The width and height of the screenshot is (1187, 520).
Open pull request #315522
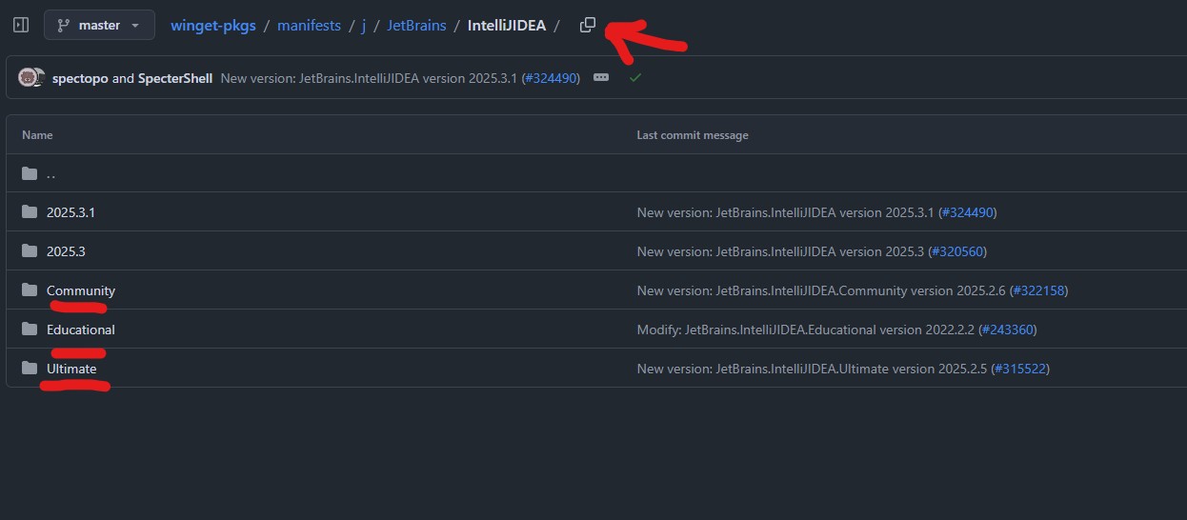(1020, 369)
